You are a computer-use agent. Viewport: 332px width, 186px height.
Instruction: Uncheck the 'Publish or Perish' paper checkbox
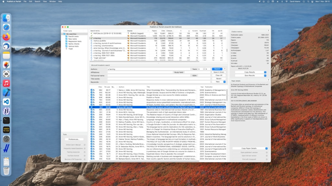pyautogui.click(x=91, y=98)
